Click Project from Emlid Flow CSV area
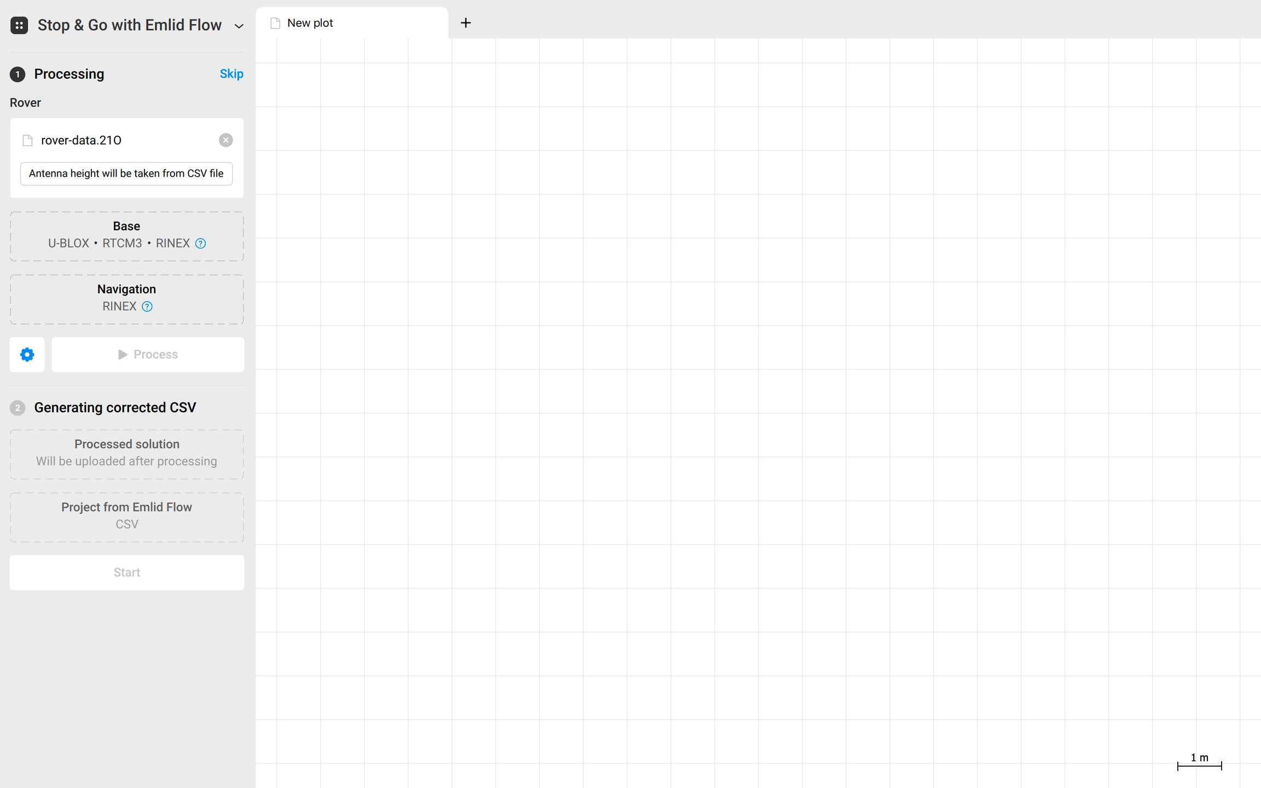Viewport: 1261px width, 788px height. pos(126,517)
